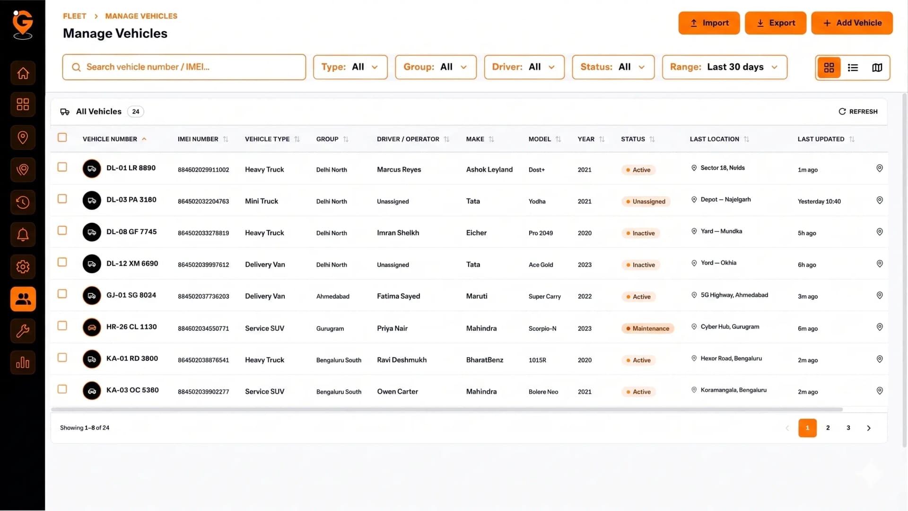The image size is (908, 511).
Task: Open the Home icon in the sidebar
Action: point(23,73)
